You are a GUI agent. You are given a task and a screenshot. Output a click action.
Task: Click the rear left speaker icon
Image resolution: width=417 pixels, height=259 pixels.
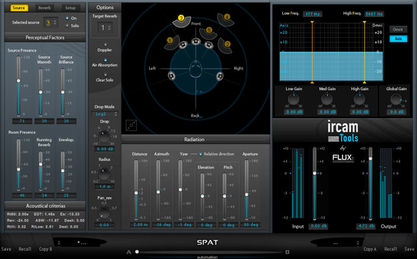[172, 76]
